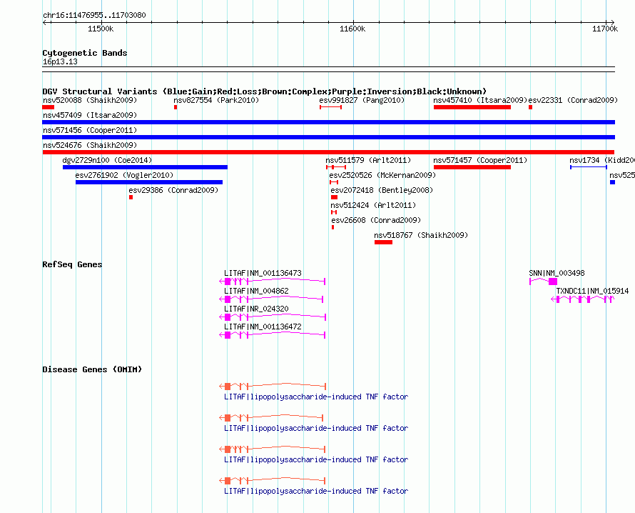Viewport: 635px width, 513px height.
Task: Click the esv991827 (Pang2010) variant glyph
Action: point(330,107)
